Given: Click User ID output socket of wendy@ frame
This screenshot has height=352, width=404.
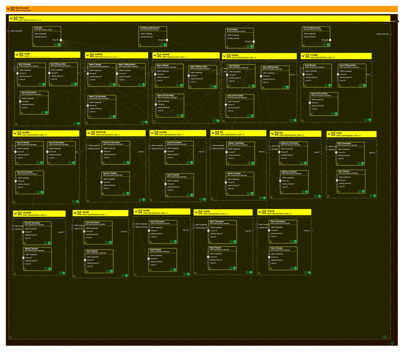Looking at the screenshot, I should point(66,232).
